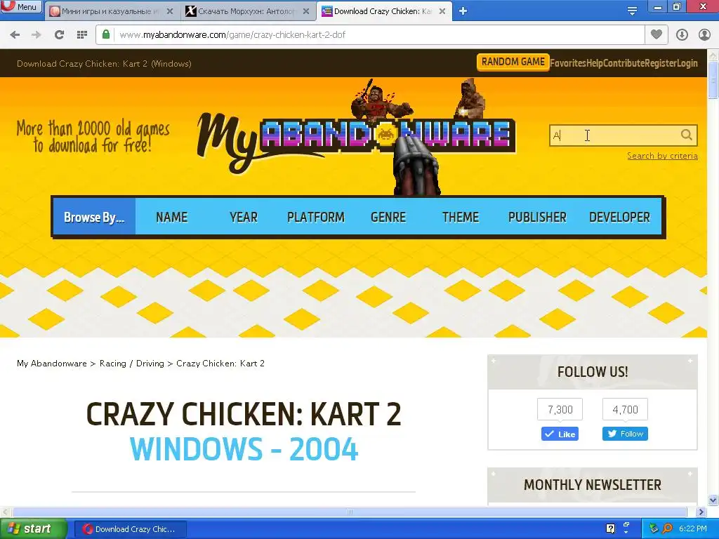Viewport: 719px width, 539px height.
Task: Click the 'WINDOWS - 2004' subtitle
Action: [x=244, y=448]
